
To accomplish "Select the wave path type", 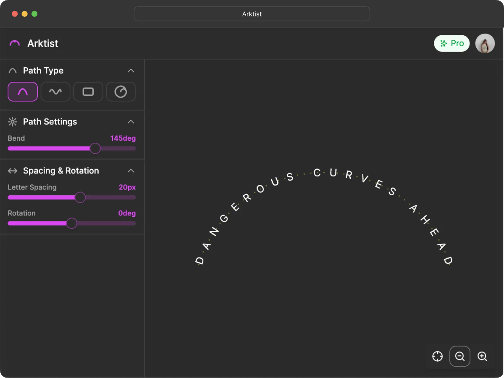I will tap(55, 92).
